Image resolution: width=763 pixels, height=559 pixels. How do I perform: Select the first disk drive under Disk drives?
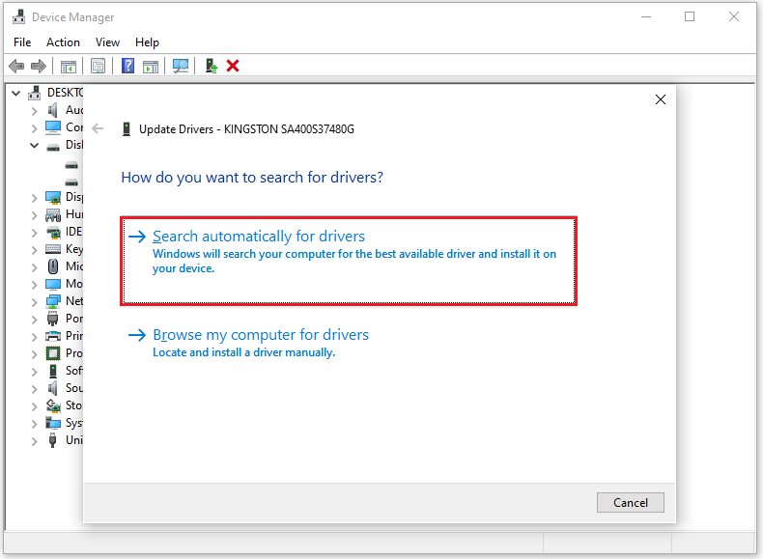(x=71, y=165)
